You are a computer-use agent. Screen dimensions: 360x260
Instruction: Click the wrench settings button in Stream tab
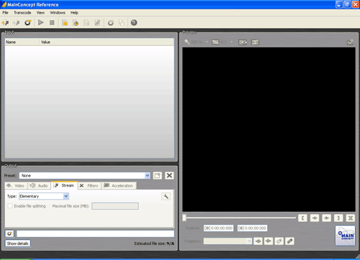coord(166,196)
